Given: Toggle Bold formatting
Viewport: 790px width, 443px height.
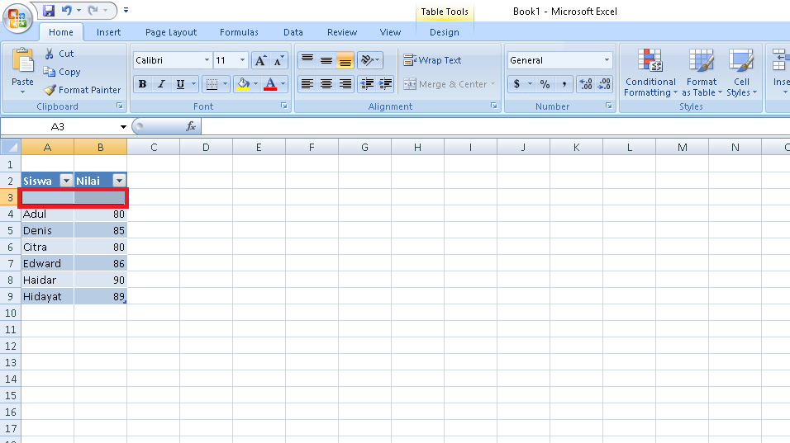Looking at the screenshot, I should click(x=142, y=84).
